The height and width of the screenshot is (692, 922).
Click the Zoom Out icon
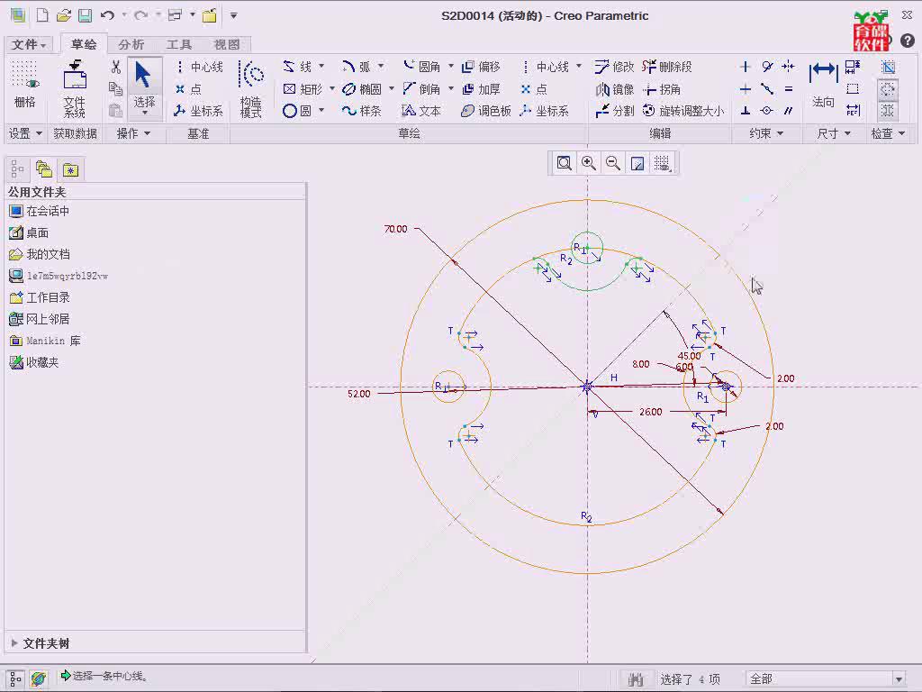pos(613,163)
